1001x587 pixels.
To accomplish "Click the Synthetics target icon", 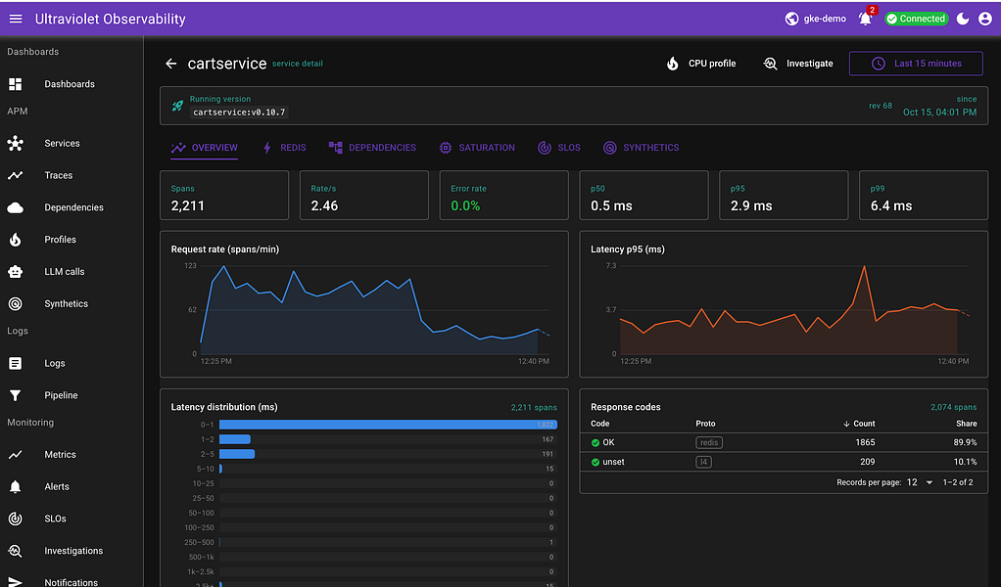I will pos(16,304).
